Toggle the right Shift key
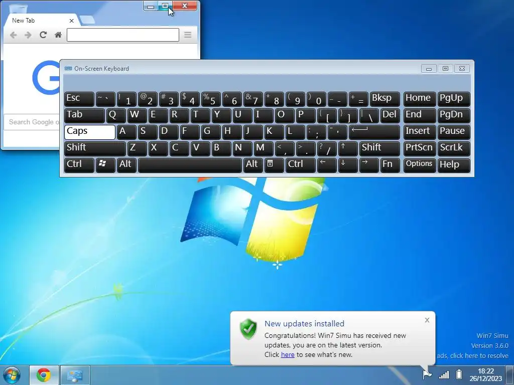514x385 pixels. tap(379, 148)
